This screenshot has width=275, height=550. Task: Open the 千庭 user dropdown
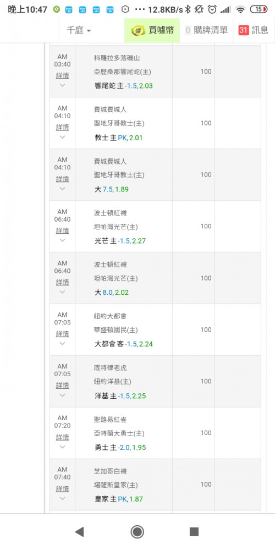pos(79,30)
